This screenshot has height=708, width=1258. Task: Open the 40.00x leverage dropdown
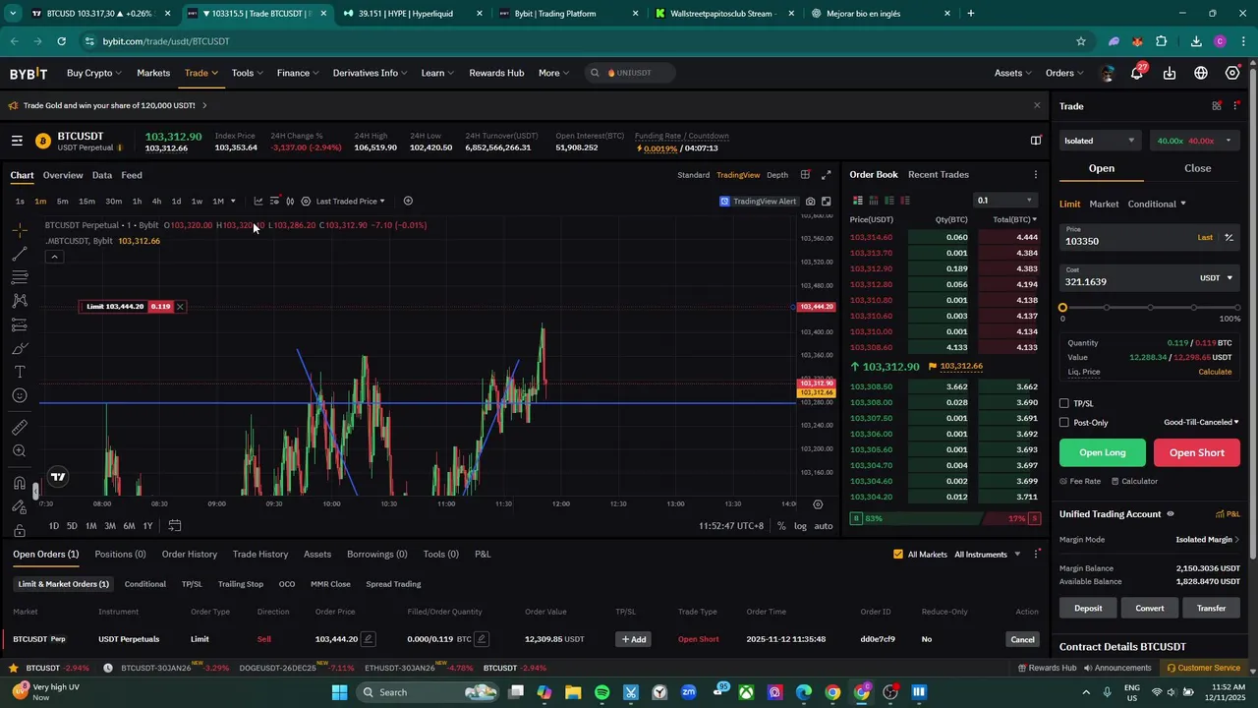click(x=1194, y=141)
